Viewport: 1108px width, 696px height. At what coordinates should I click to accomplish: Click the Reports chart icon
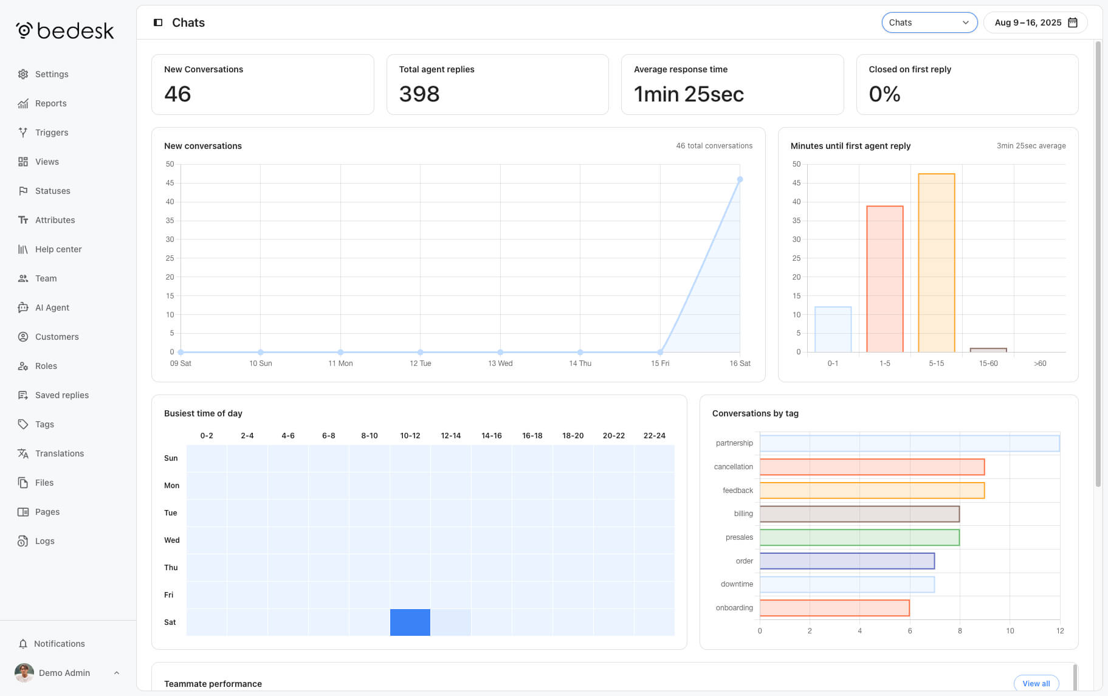[x=23, y=103]
